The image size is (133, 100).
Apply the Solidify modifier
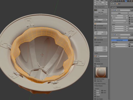click(x=119, y=13)
